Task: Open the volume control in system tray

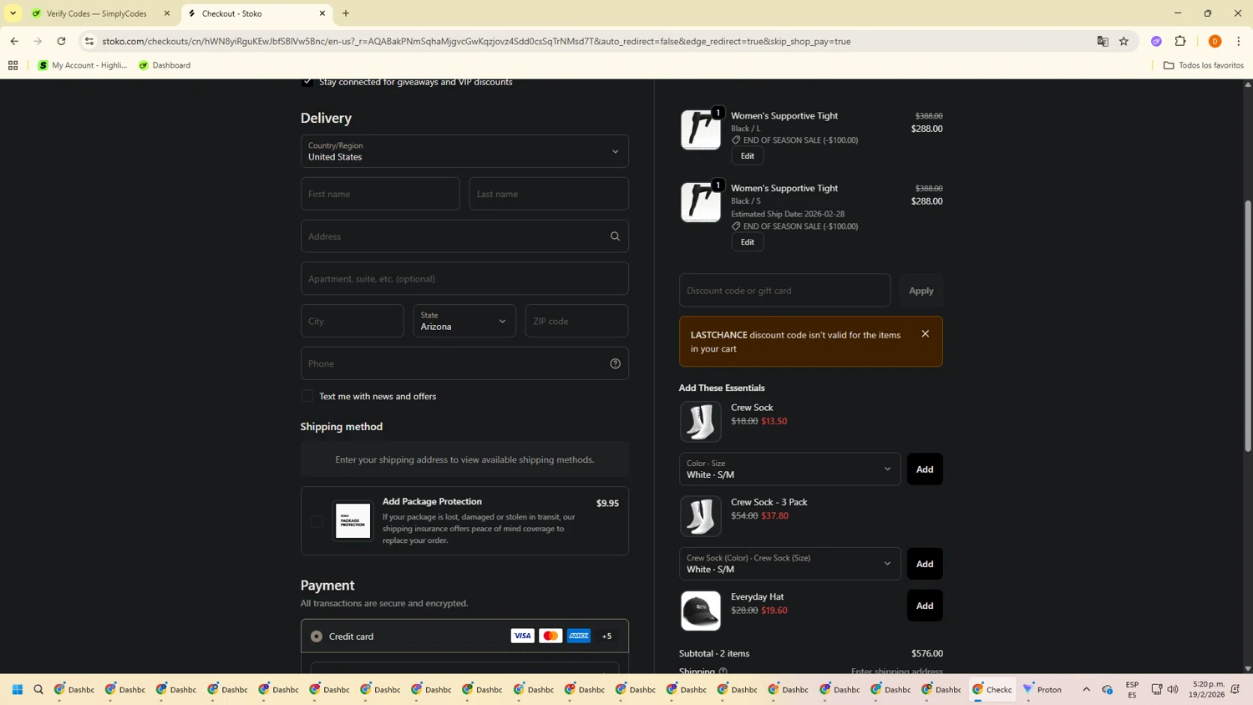Action: click(x=1173, y=690)
